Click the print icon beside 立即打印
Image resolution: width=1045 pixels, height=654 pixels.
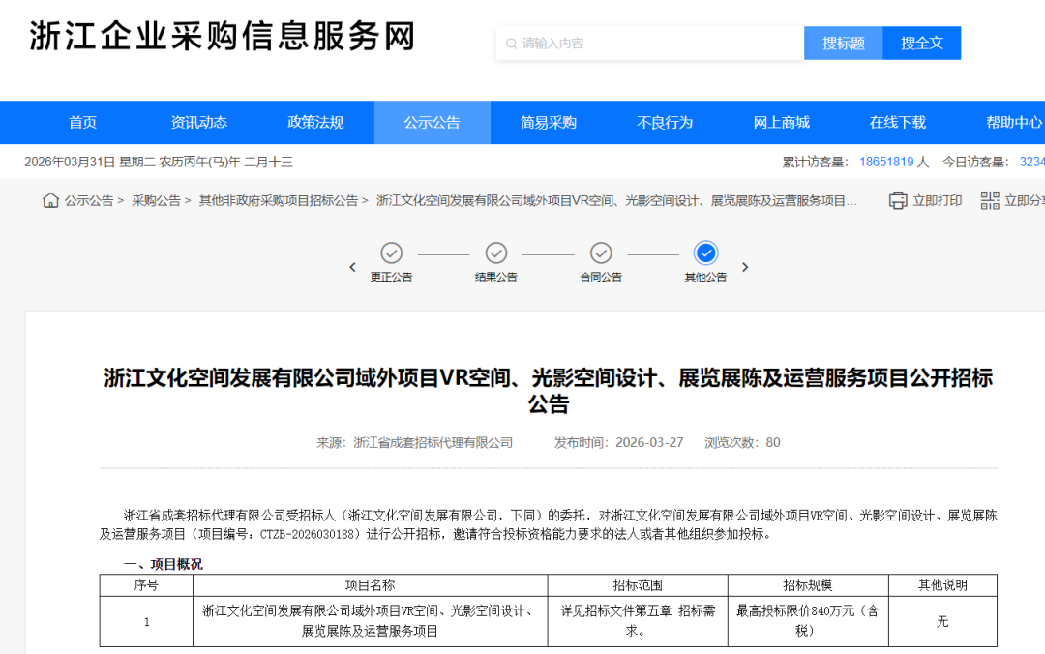(x=898, y=199)
